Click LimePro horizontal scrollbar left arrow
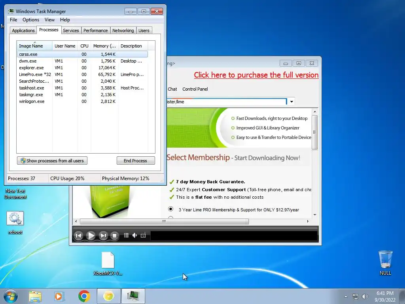 (x=76, y=221)
